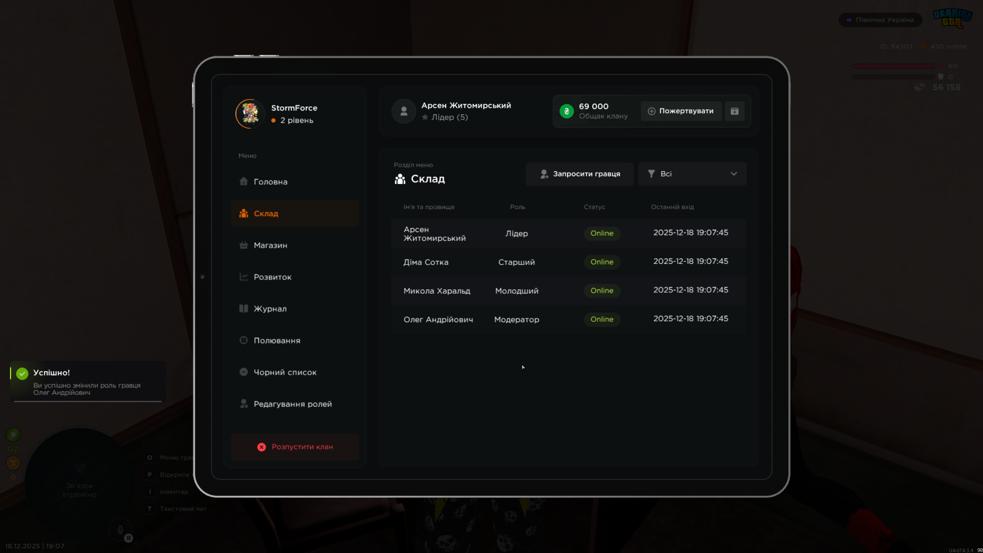This screenshot has height=553, width=983.
Task: Click the chevron arrow in filter box
Action: (734, 174)
